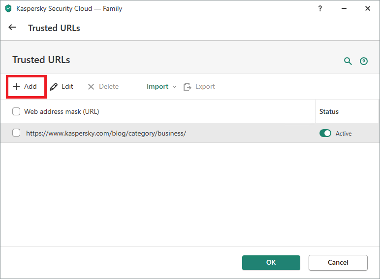Discard changes with the Cancel button
The image size is (380, 279).
338,263
